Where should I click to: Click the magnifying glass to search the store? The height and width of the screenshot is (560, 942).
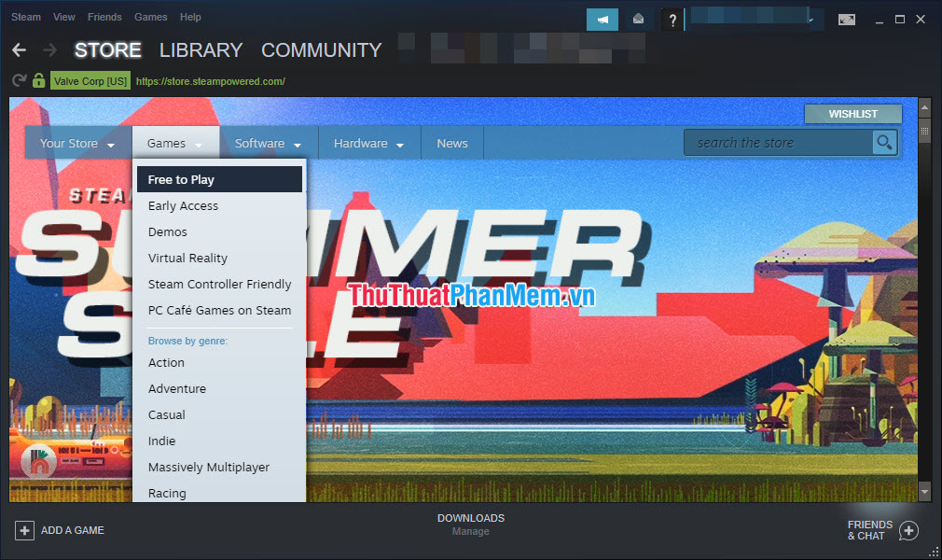(884, 142)
